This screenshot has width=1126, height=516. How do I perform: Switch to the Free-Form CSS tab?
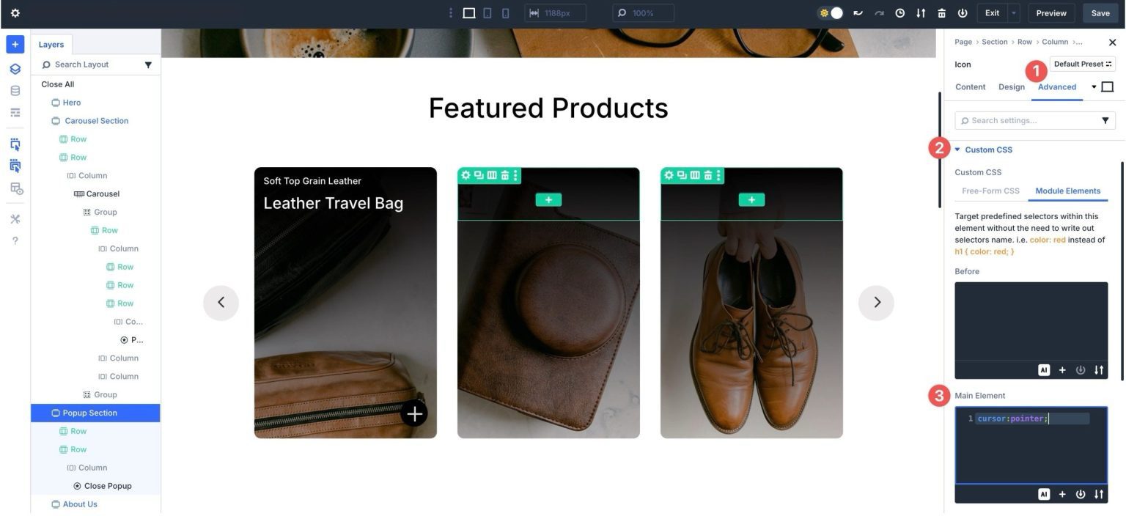(990, 191)
